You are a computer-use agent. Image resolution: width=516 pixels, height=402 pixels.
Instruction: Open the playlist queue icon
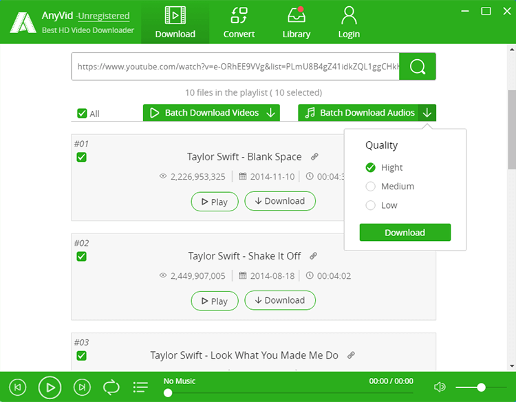pyautogui.click(x=140, y=387)
